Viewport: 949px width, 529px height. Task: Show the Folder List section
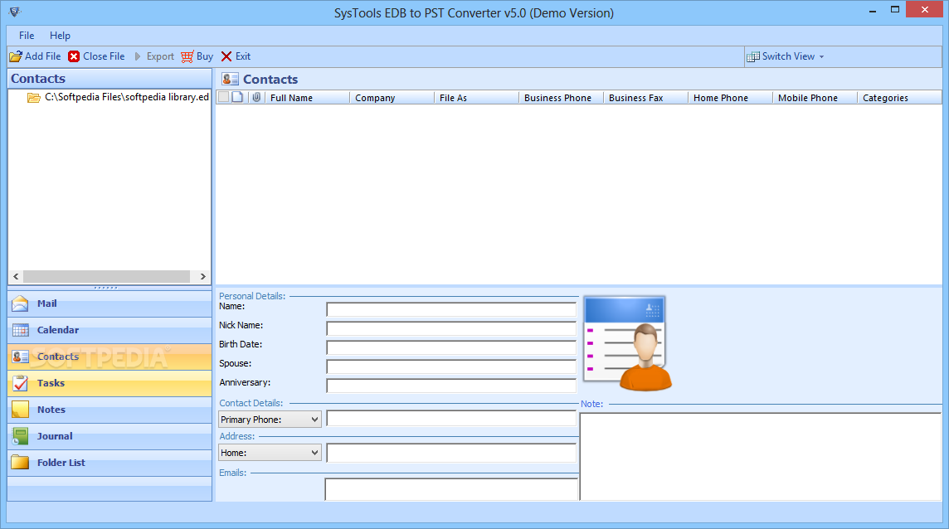pos(109,463)
